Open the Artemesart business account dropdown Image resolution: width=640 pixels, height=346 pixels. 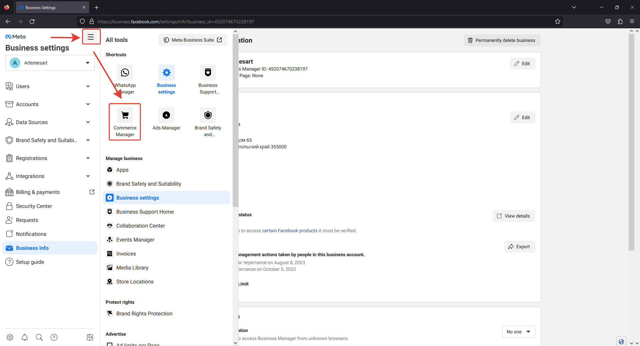pyautogui.click(x=50, y=63)
